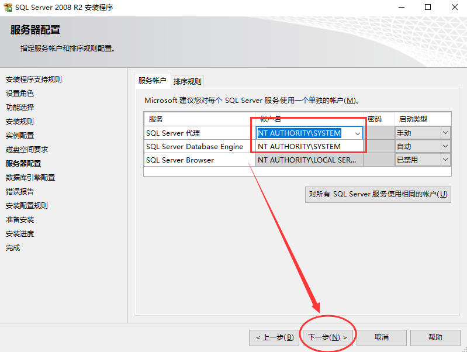Select 功能选择 step in sidebar

point(20,108)
